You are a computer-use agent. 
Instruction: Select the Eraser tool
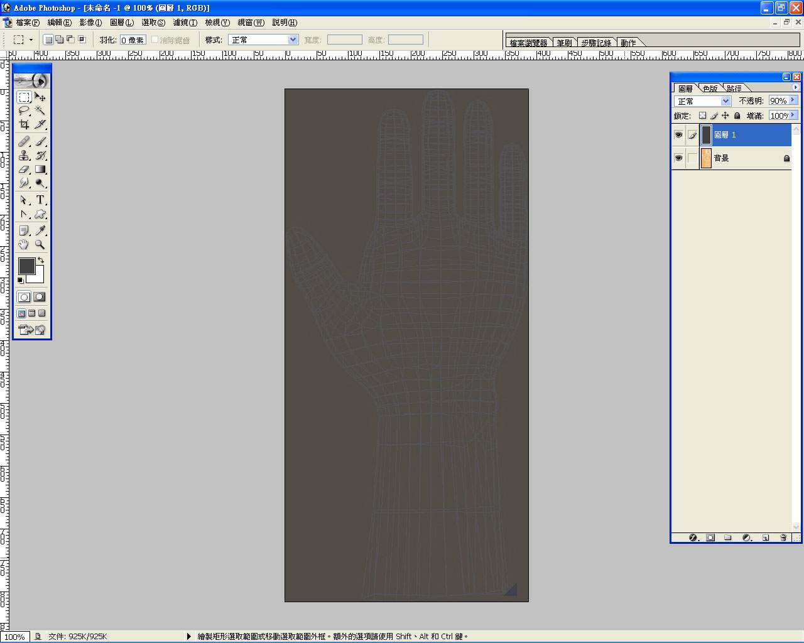point(24,170)
